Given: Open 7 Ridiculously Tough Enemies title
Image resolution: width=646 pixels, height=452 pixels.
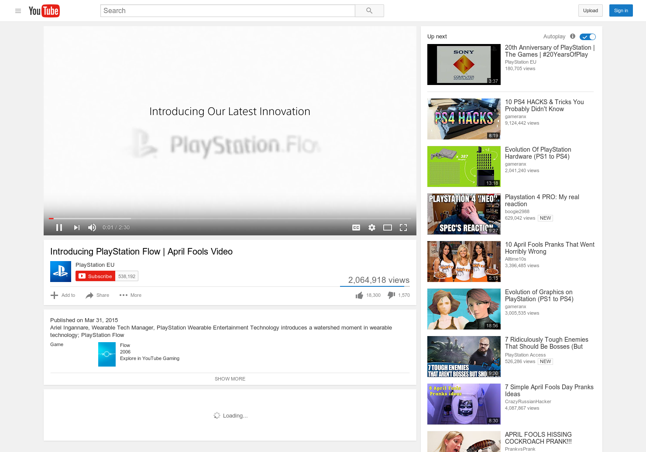Looking at the screenshot, I should [x=546, y=343].
